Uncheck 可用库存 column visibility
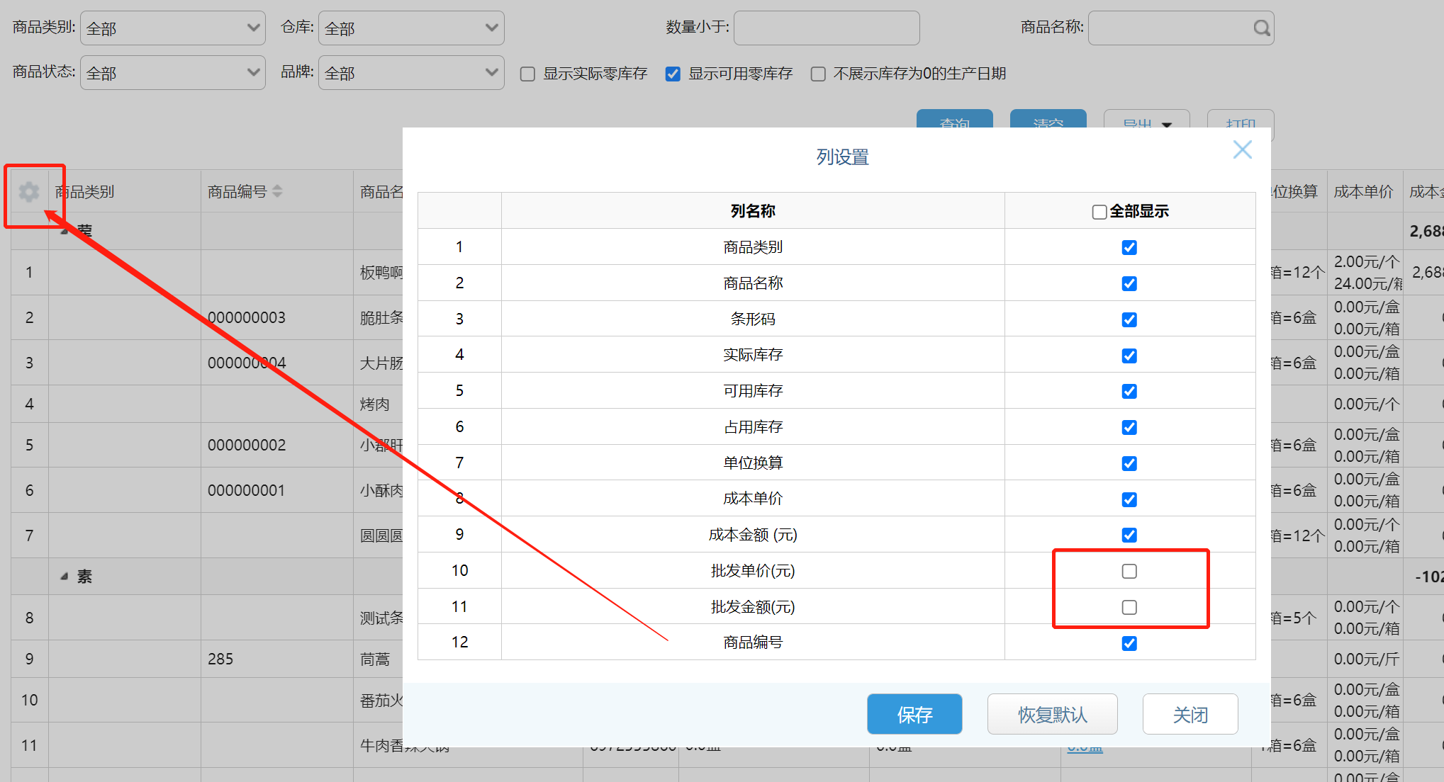The height and width of the screenshot is (782, 1444). 1129,391
